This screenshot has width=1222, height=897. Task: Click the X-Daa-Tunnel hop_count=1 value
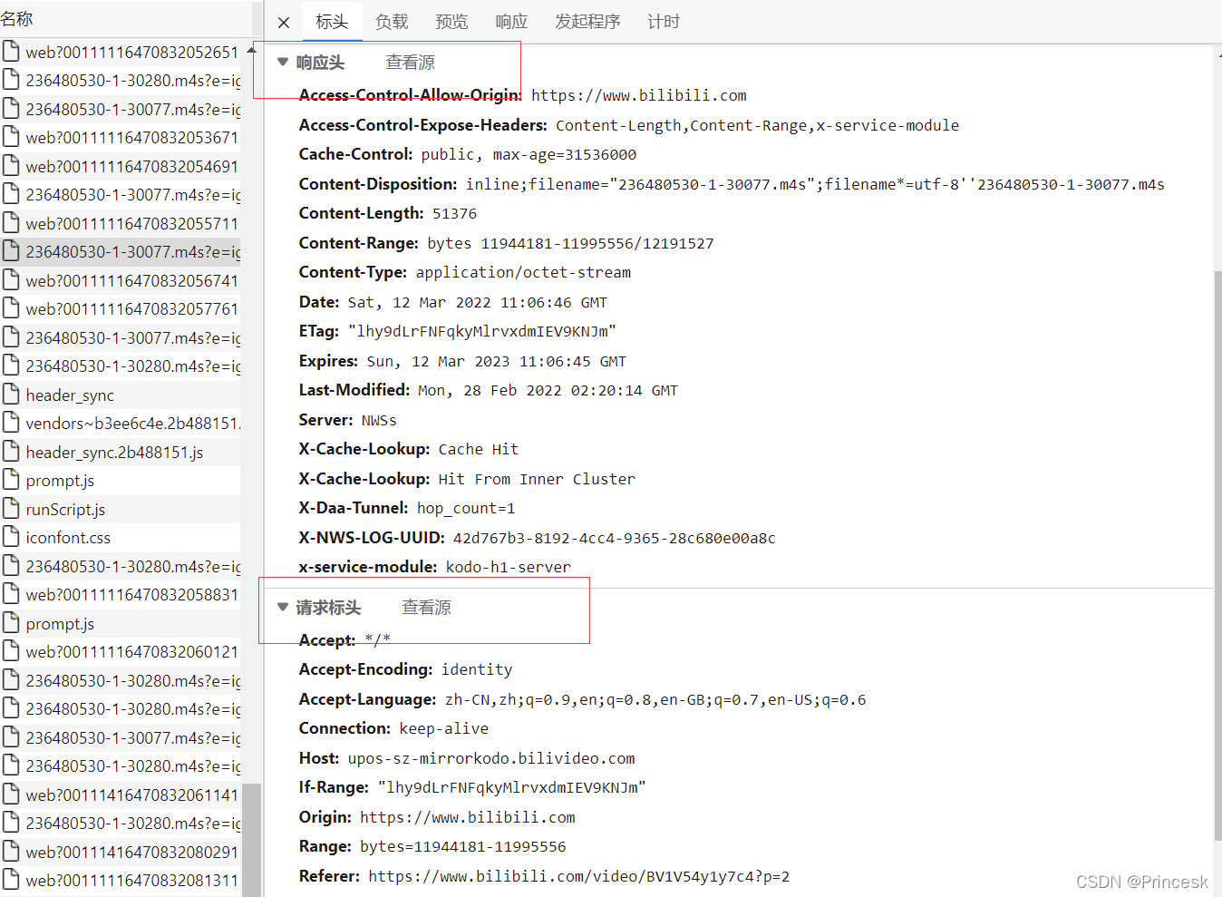[x=466, y=508]
